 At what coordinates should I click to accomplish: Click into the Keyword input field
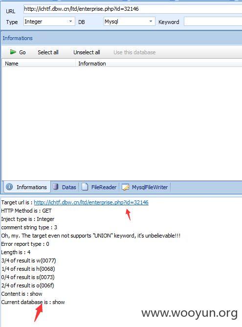click(213, 22)
